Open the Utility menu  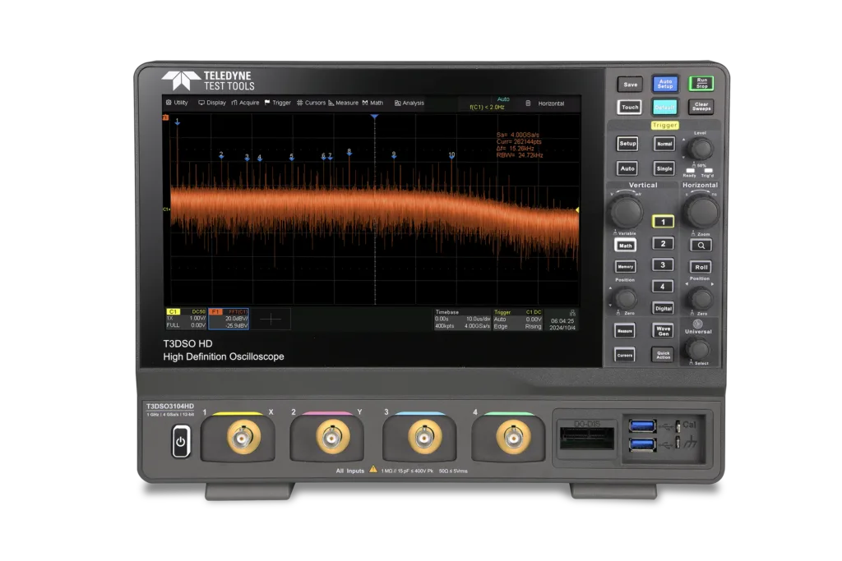[x=177, y=103]
